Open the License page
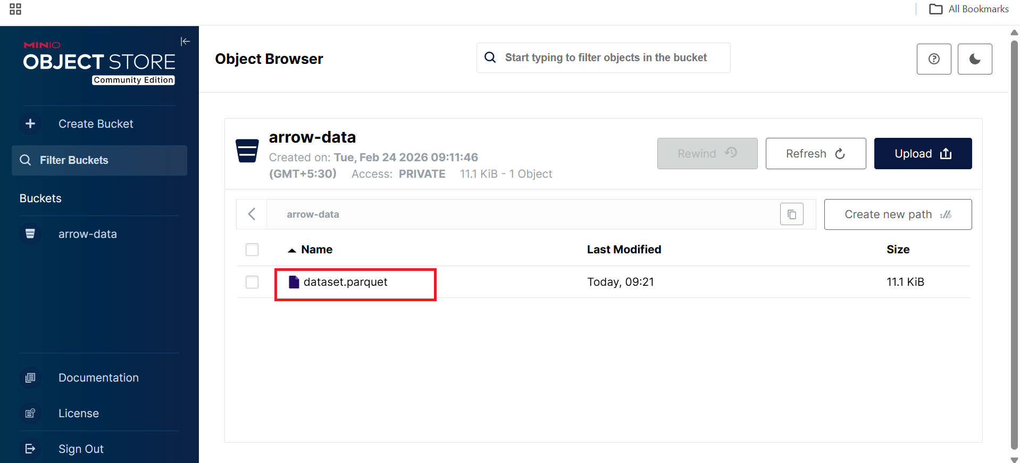Viewport: 1020px width, 463px height. (79, 414)
